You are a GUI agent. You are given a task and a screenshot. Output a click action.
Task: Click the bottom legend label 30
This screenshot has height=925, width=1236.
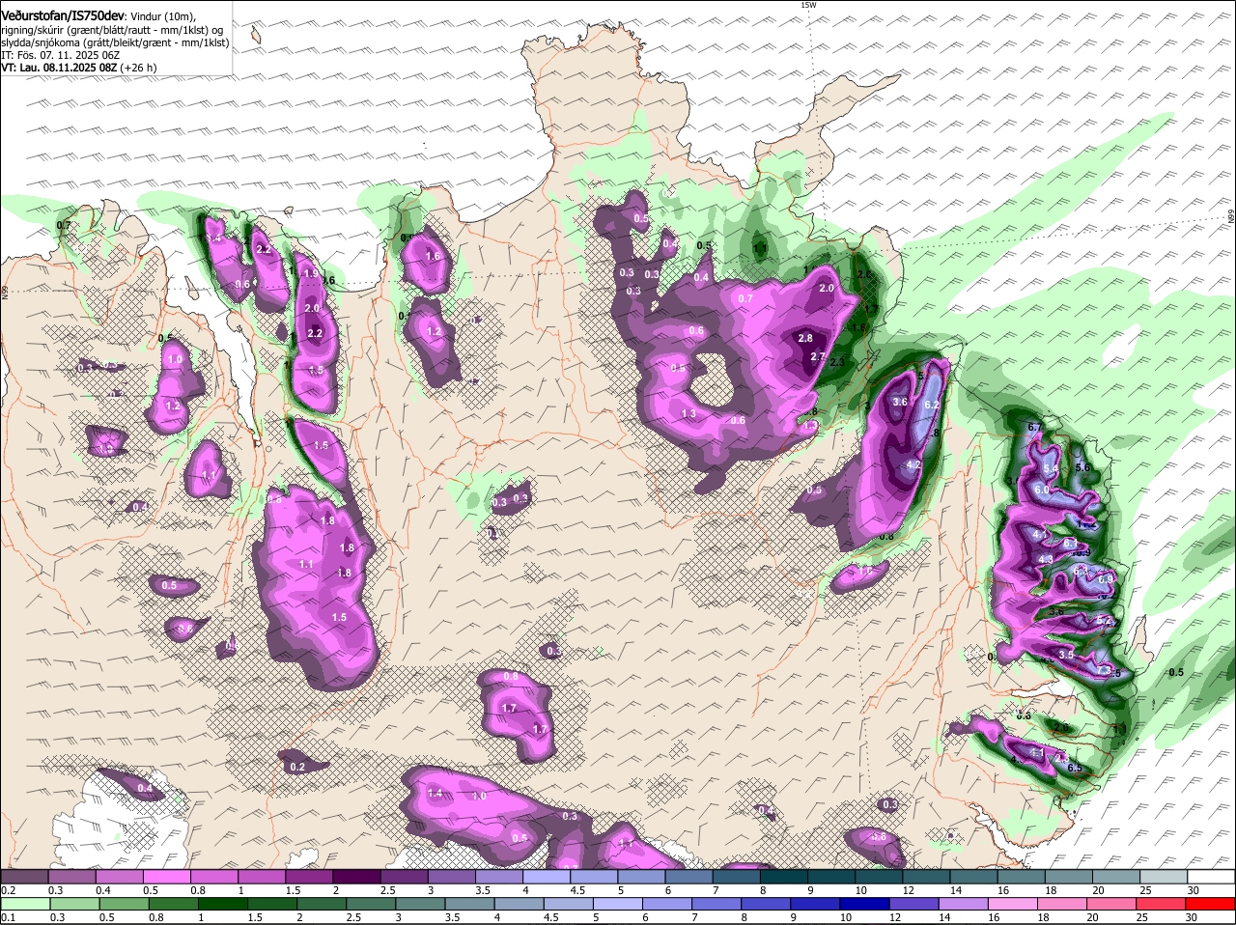1191,917
